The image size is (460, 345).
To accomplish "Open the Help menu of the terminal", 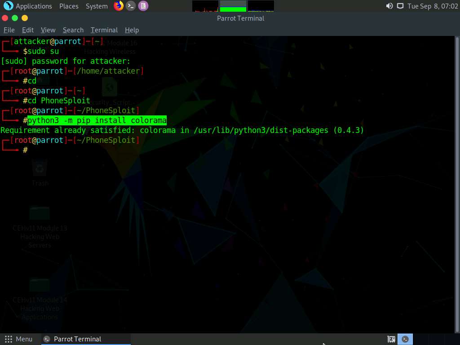I will 132,30.
